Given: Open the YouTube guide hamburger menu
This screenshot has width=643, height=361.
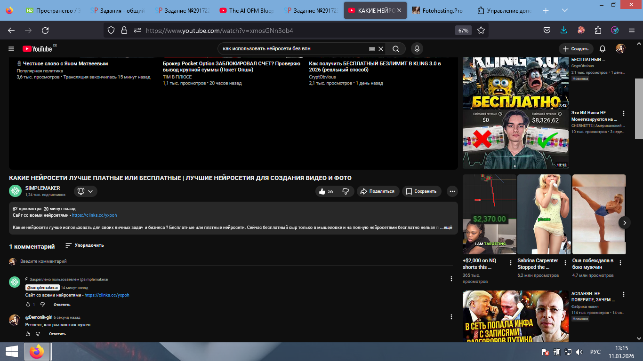Looking at the screenshot, I should pos(11,49).
